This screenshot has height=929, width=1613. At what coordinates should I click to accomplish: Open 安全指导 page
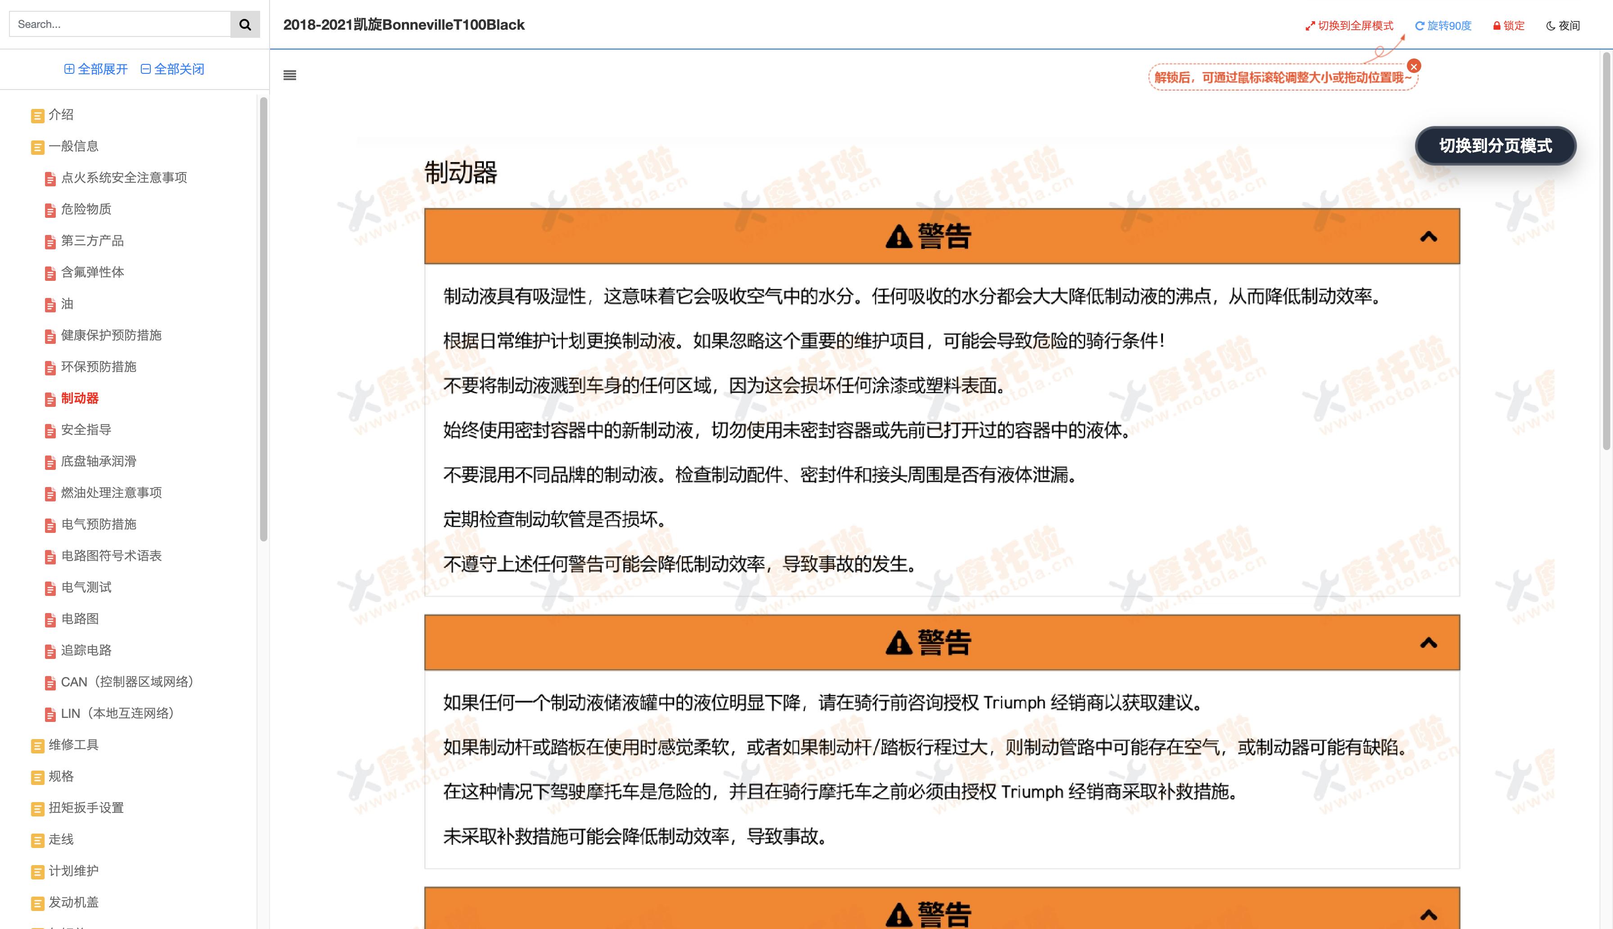click(x=86, y=430)
